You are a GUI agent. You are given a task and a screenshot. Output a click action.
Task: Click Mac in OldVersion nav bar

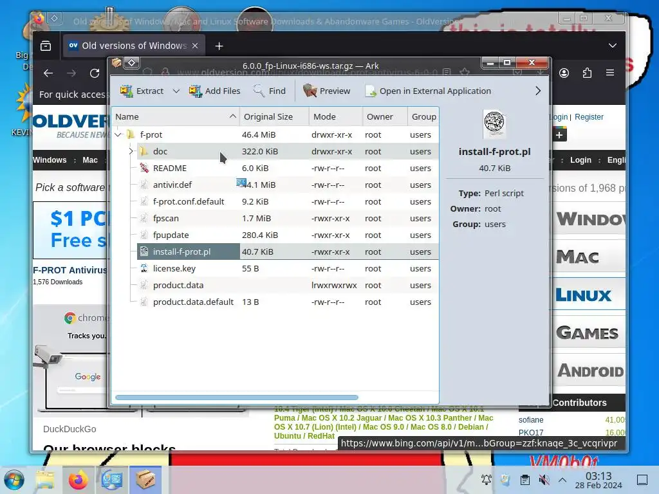click(x=90, y=160)
